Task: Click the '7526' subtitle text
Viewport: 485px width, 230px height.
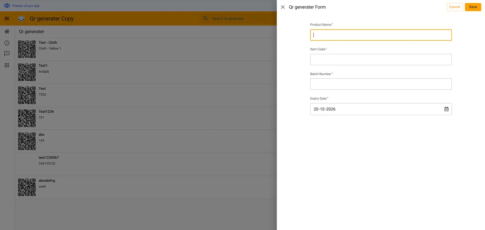Action: tap(42, 94)
